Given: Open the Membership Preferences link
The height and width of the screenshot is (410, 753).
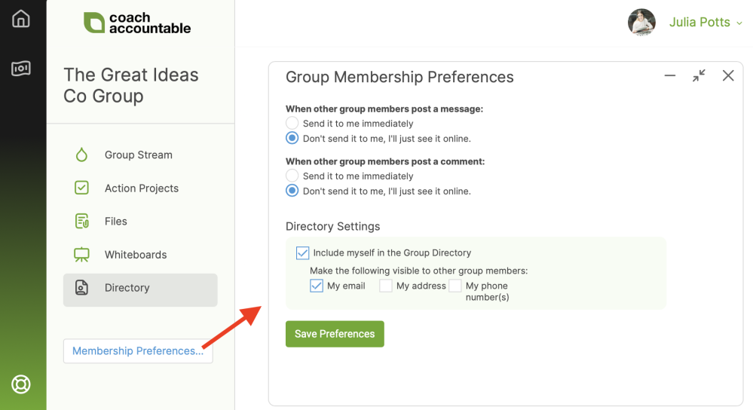Looking at the screenshot, I should 138,351.
